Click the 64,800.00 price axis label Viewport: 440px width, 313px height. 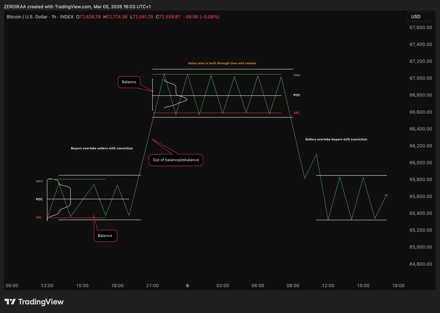coord(421,264)
